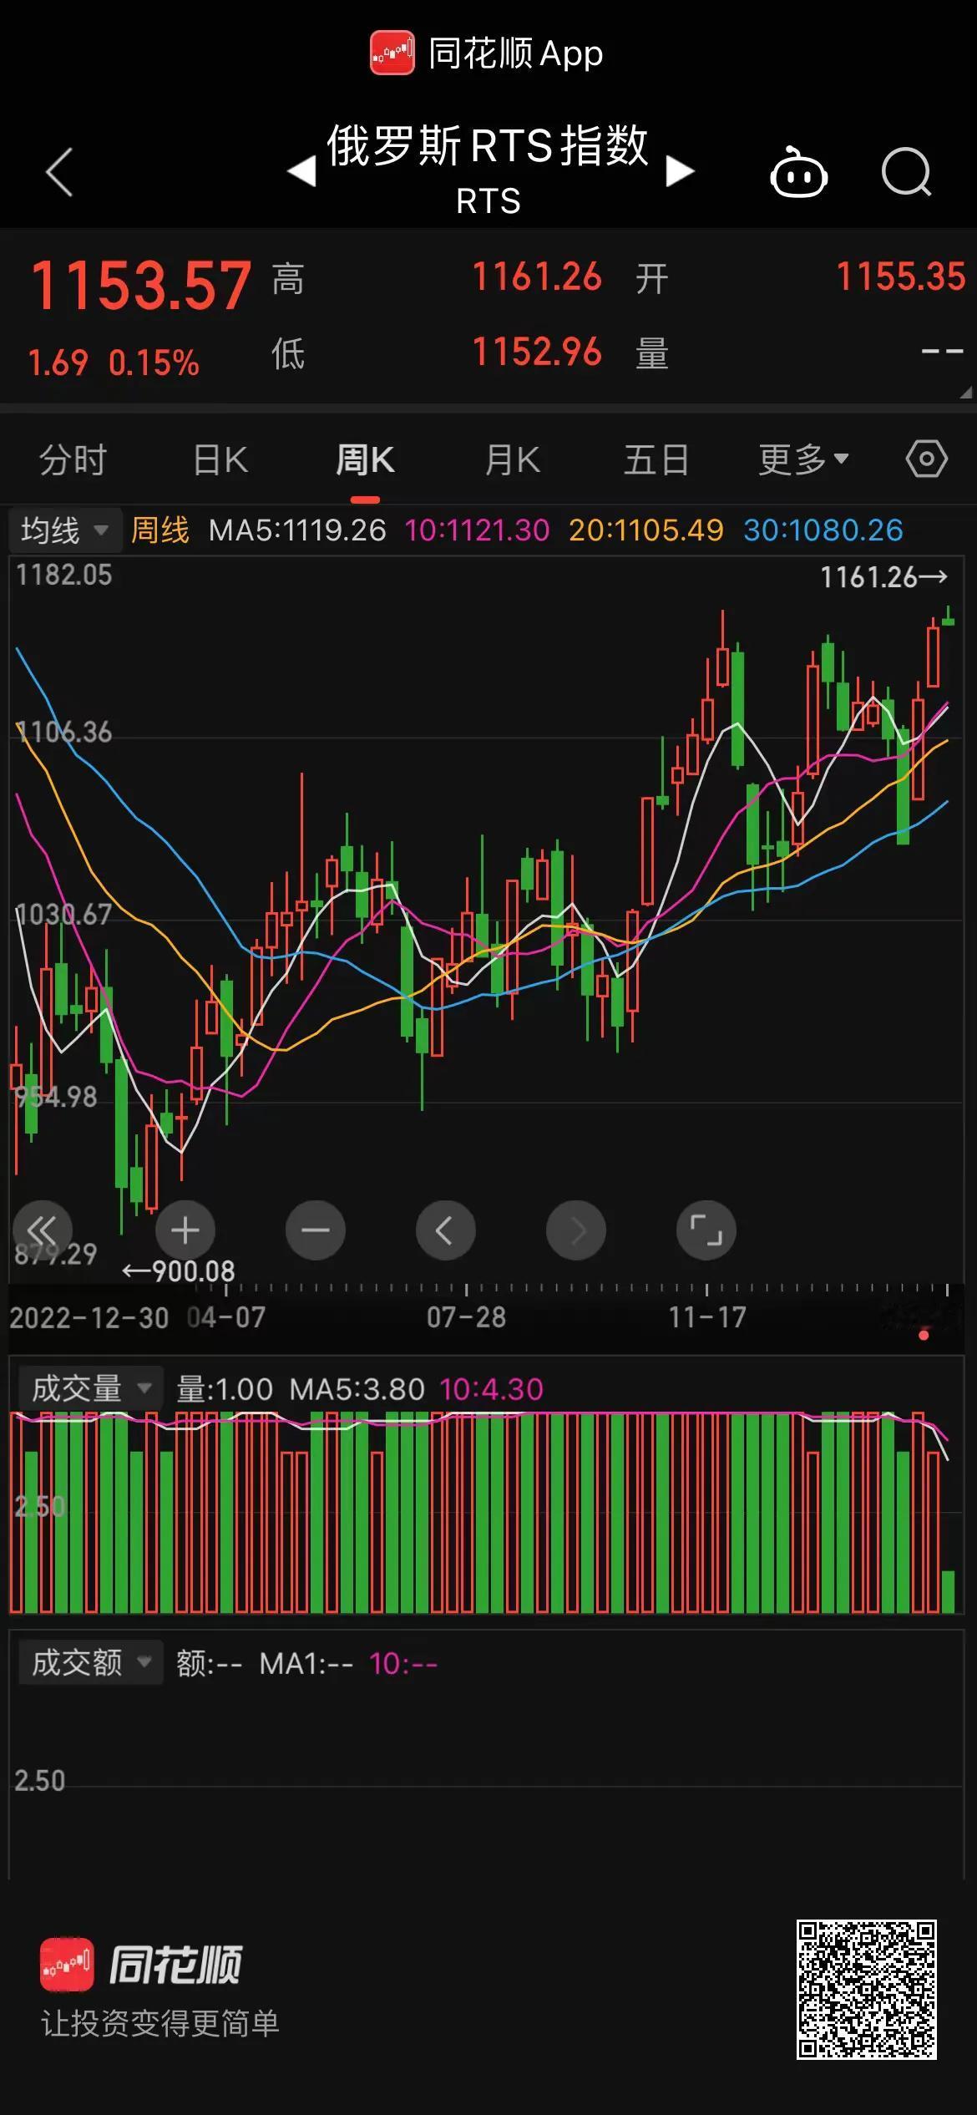Screen dimensions: 977x2115
Task: Jump to earliest data with double-left arrows
Action: [43, 1230]
